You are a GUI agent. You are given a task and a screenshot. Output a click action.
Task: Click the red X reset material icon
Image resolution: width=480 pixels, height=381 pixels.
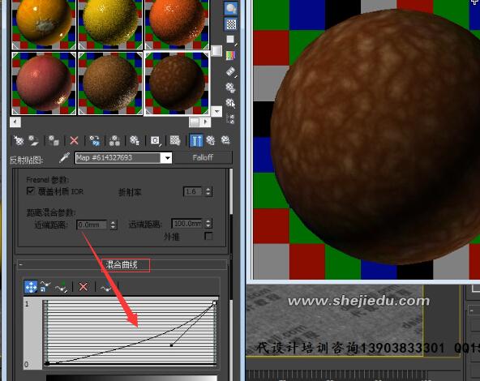pos(74,141)
